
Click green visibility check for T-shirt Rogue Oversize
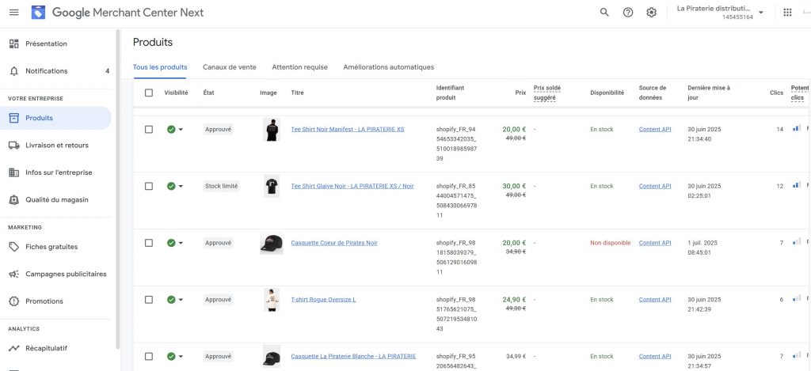click(x=171, y=300)
